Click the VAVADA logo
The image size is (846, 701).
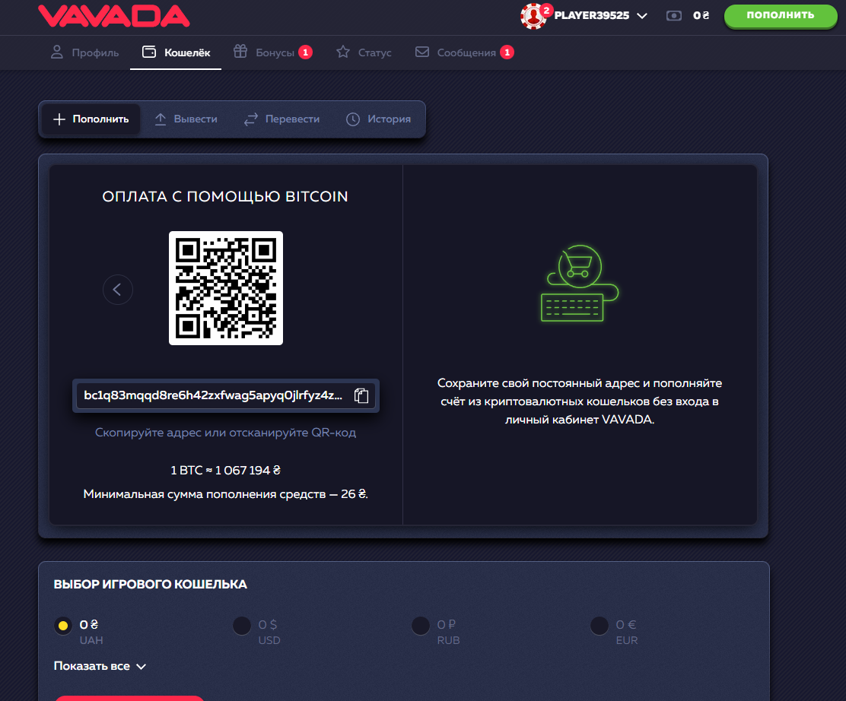pyautogui.click(x=114, y=15)
